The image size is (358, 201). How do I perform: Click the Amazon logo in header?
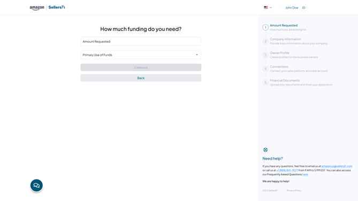[37, 7]
